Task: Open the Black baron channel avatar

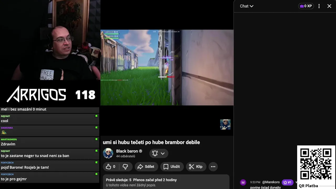Action: click(x=108, y=153)
